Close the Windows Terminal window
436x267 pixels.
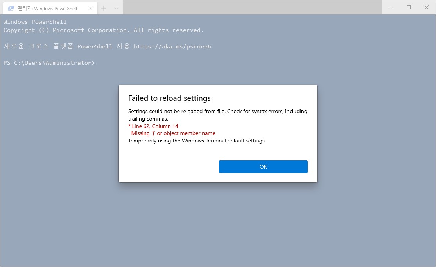(427, 7)
